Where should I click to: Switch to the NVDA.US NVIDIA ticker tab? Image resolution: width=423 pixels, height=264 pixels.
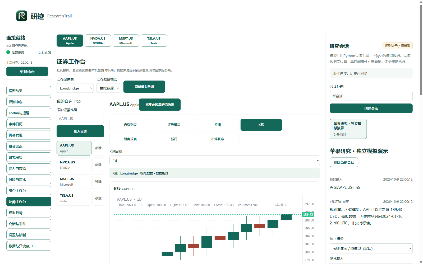click(x=98, y=41)
